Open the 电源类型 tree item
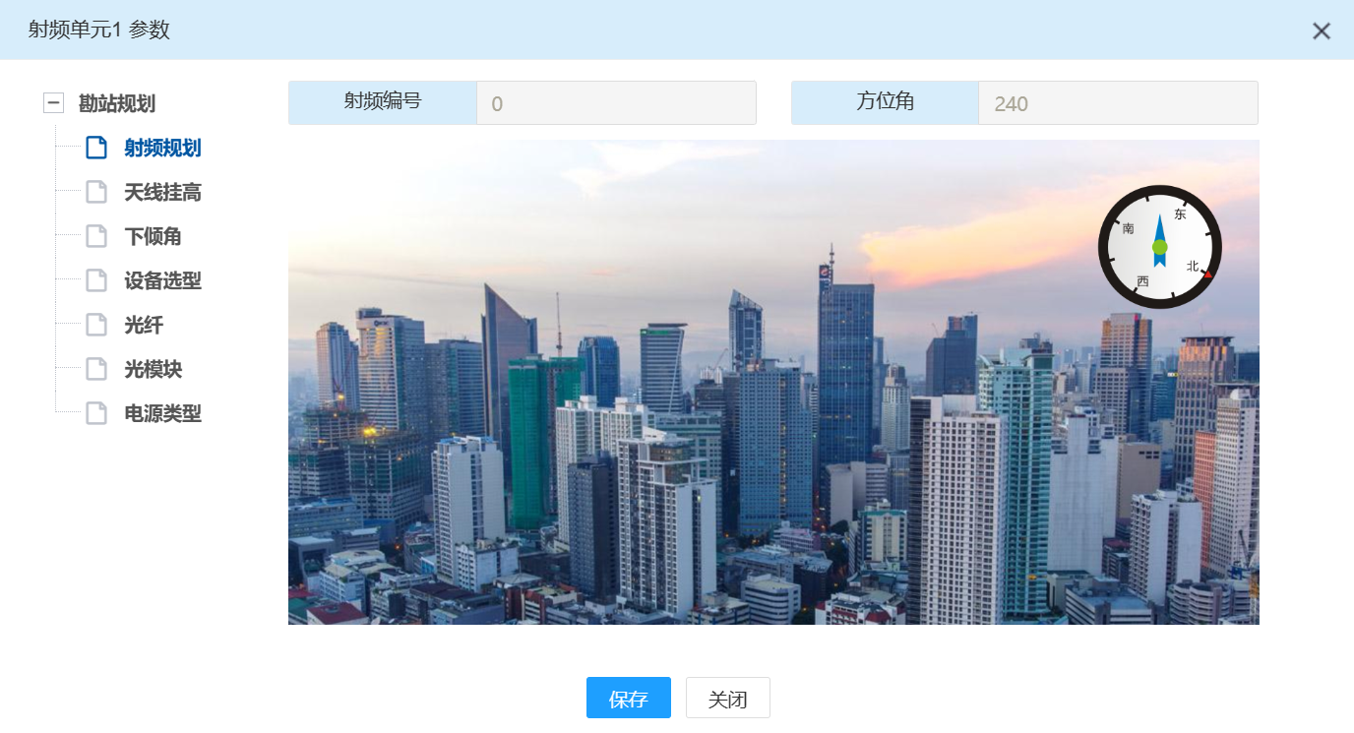1354x733 pixels. tap(162, 413)
